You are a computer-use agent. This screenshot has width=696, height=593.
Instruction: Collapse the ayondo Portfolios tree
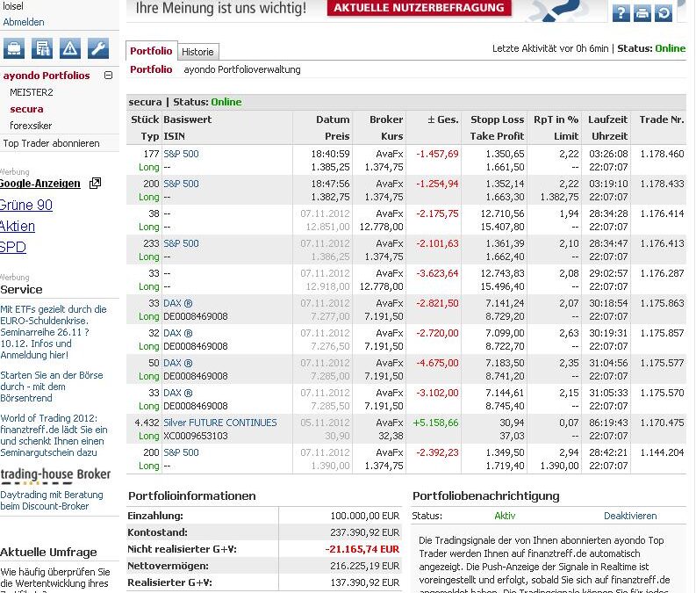(x=109, y=76)
